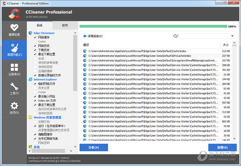Uncheck IE 临时网络文件 checkbox

35,84
